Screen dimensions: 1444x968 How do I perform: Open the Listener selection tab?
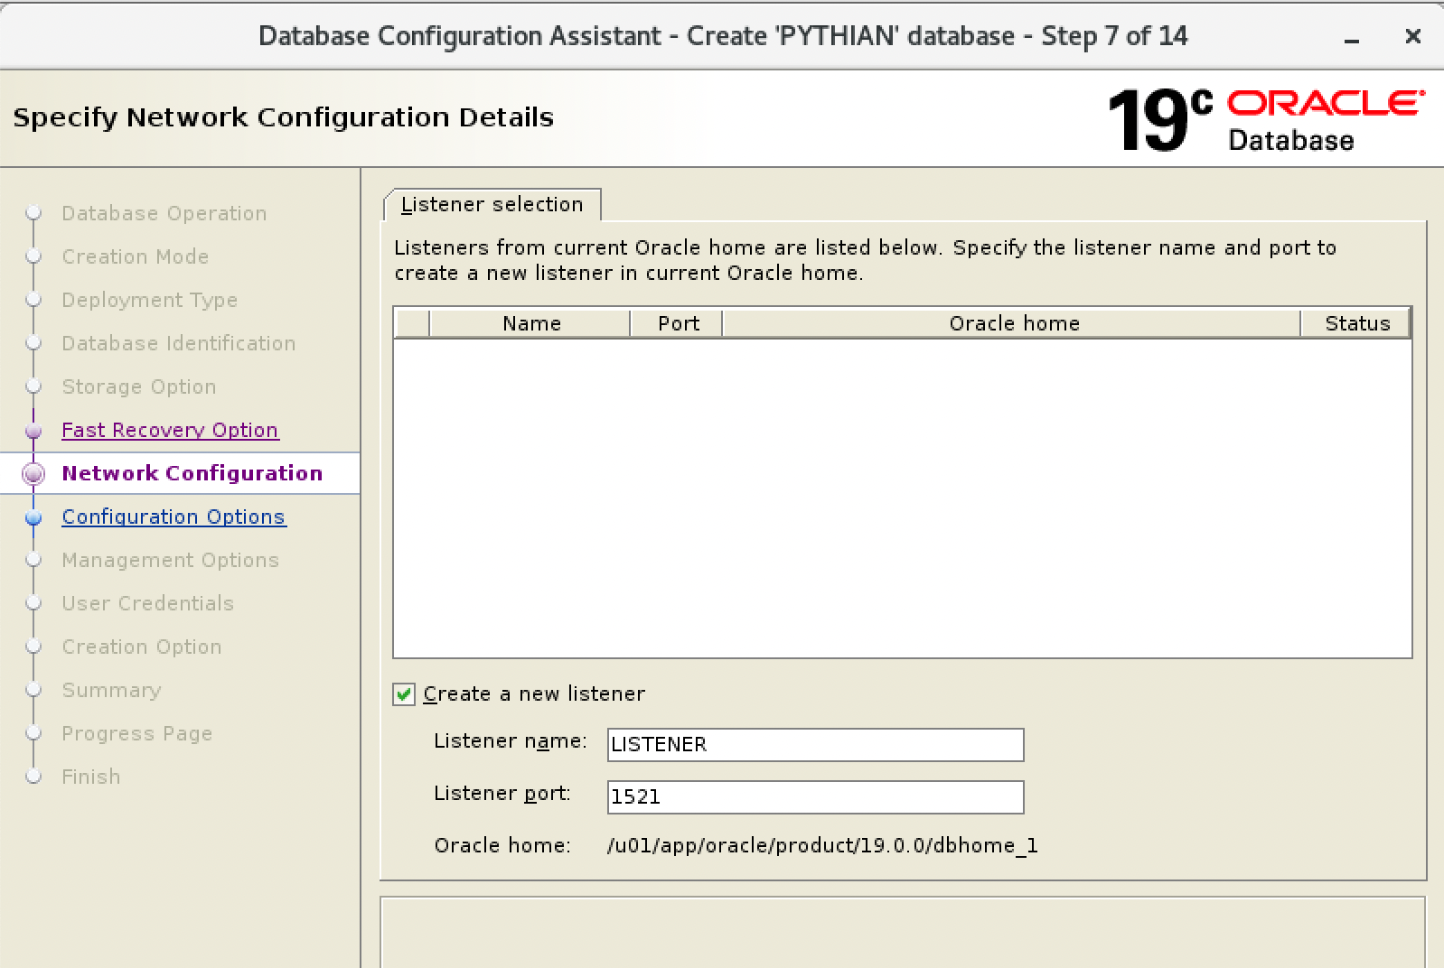(492, 205)
